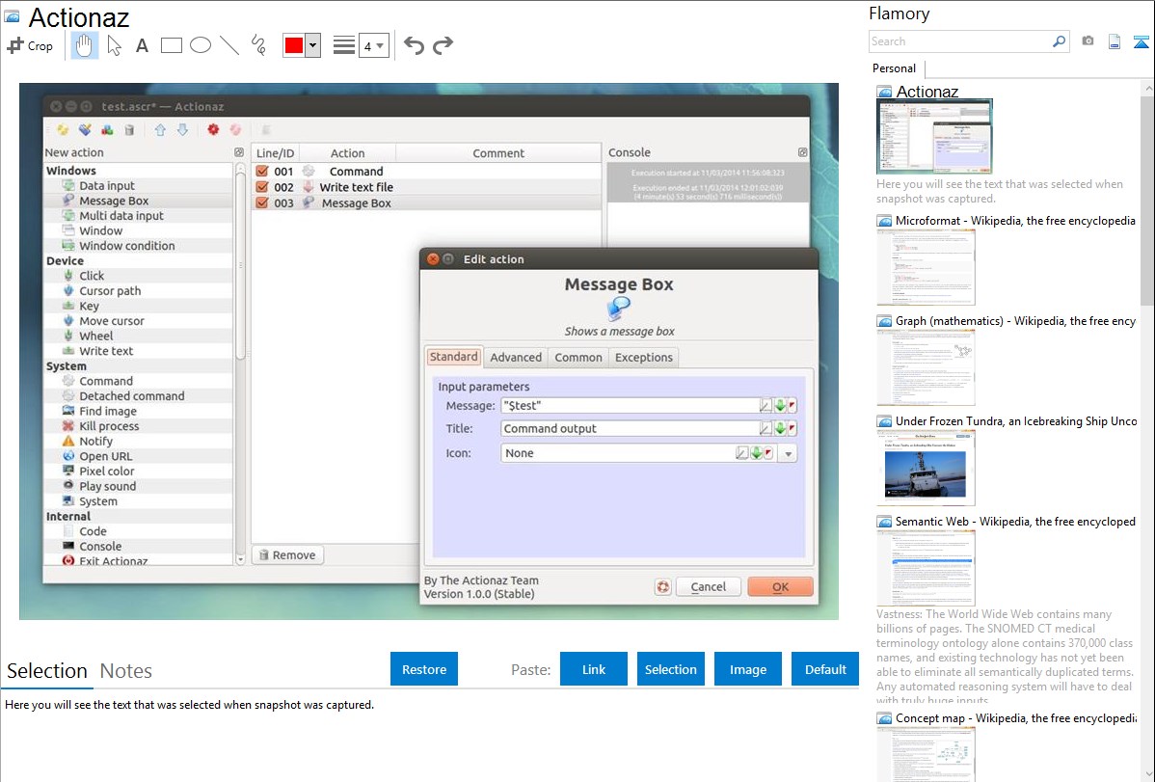The image size is (1155, 782).
Task: Click the magnifier icon in Search box
Action: click(x=1059, y=41)
